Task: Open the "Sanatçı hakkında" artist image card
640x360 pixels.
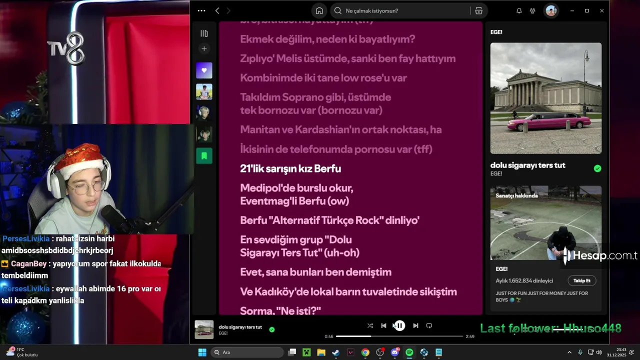Action: 546,222
